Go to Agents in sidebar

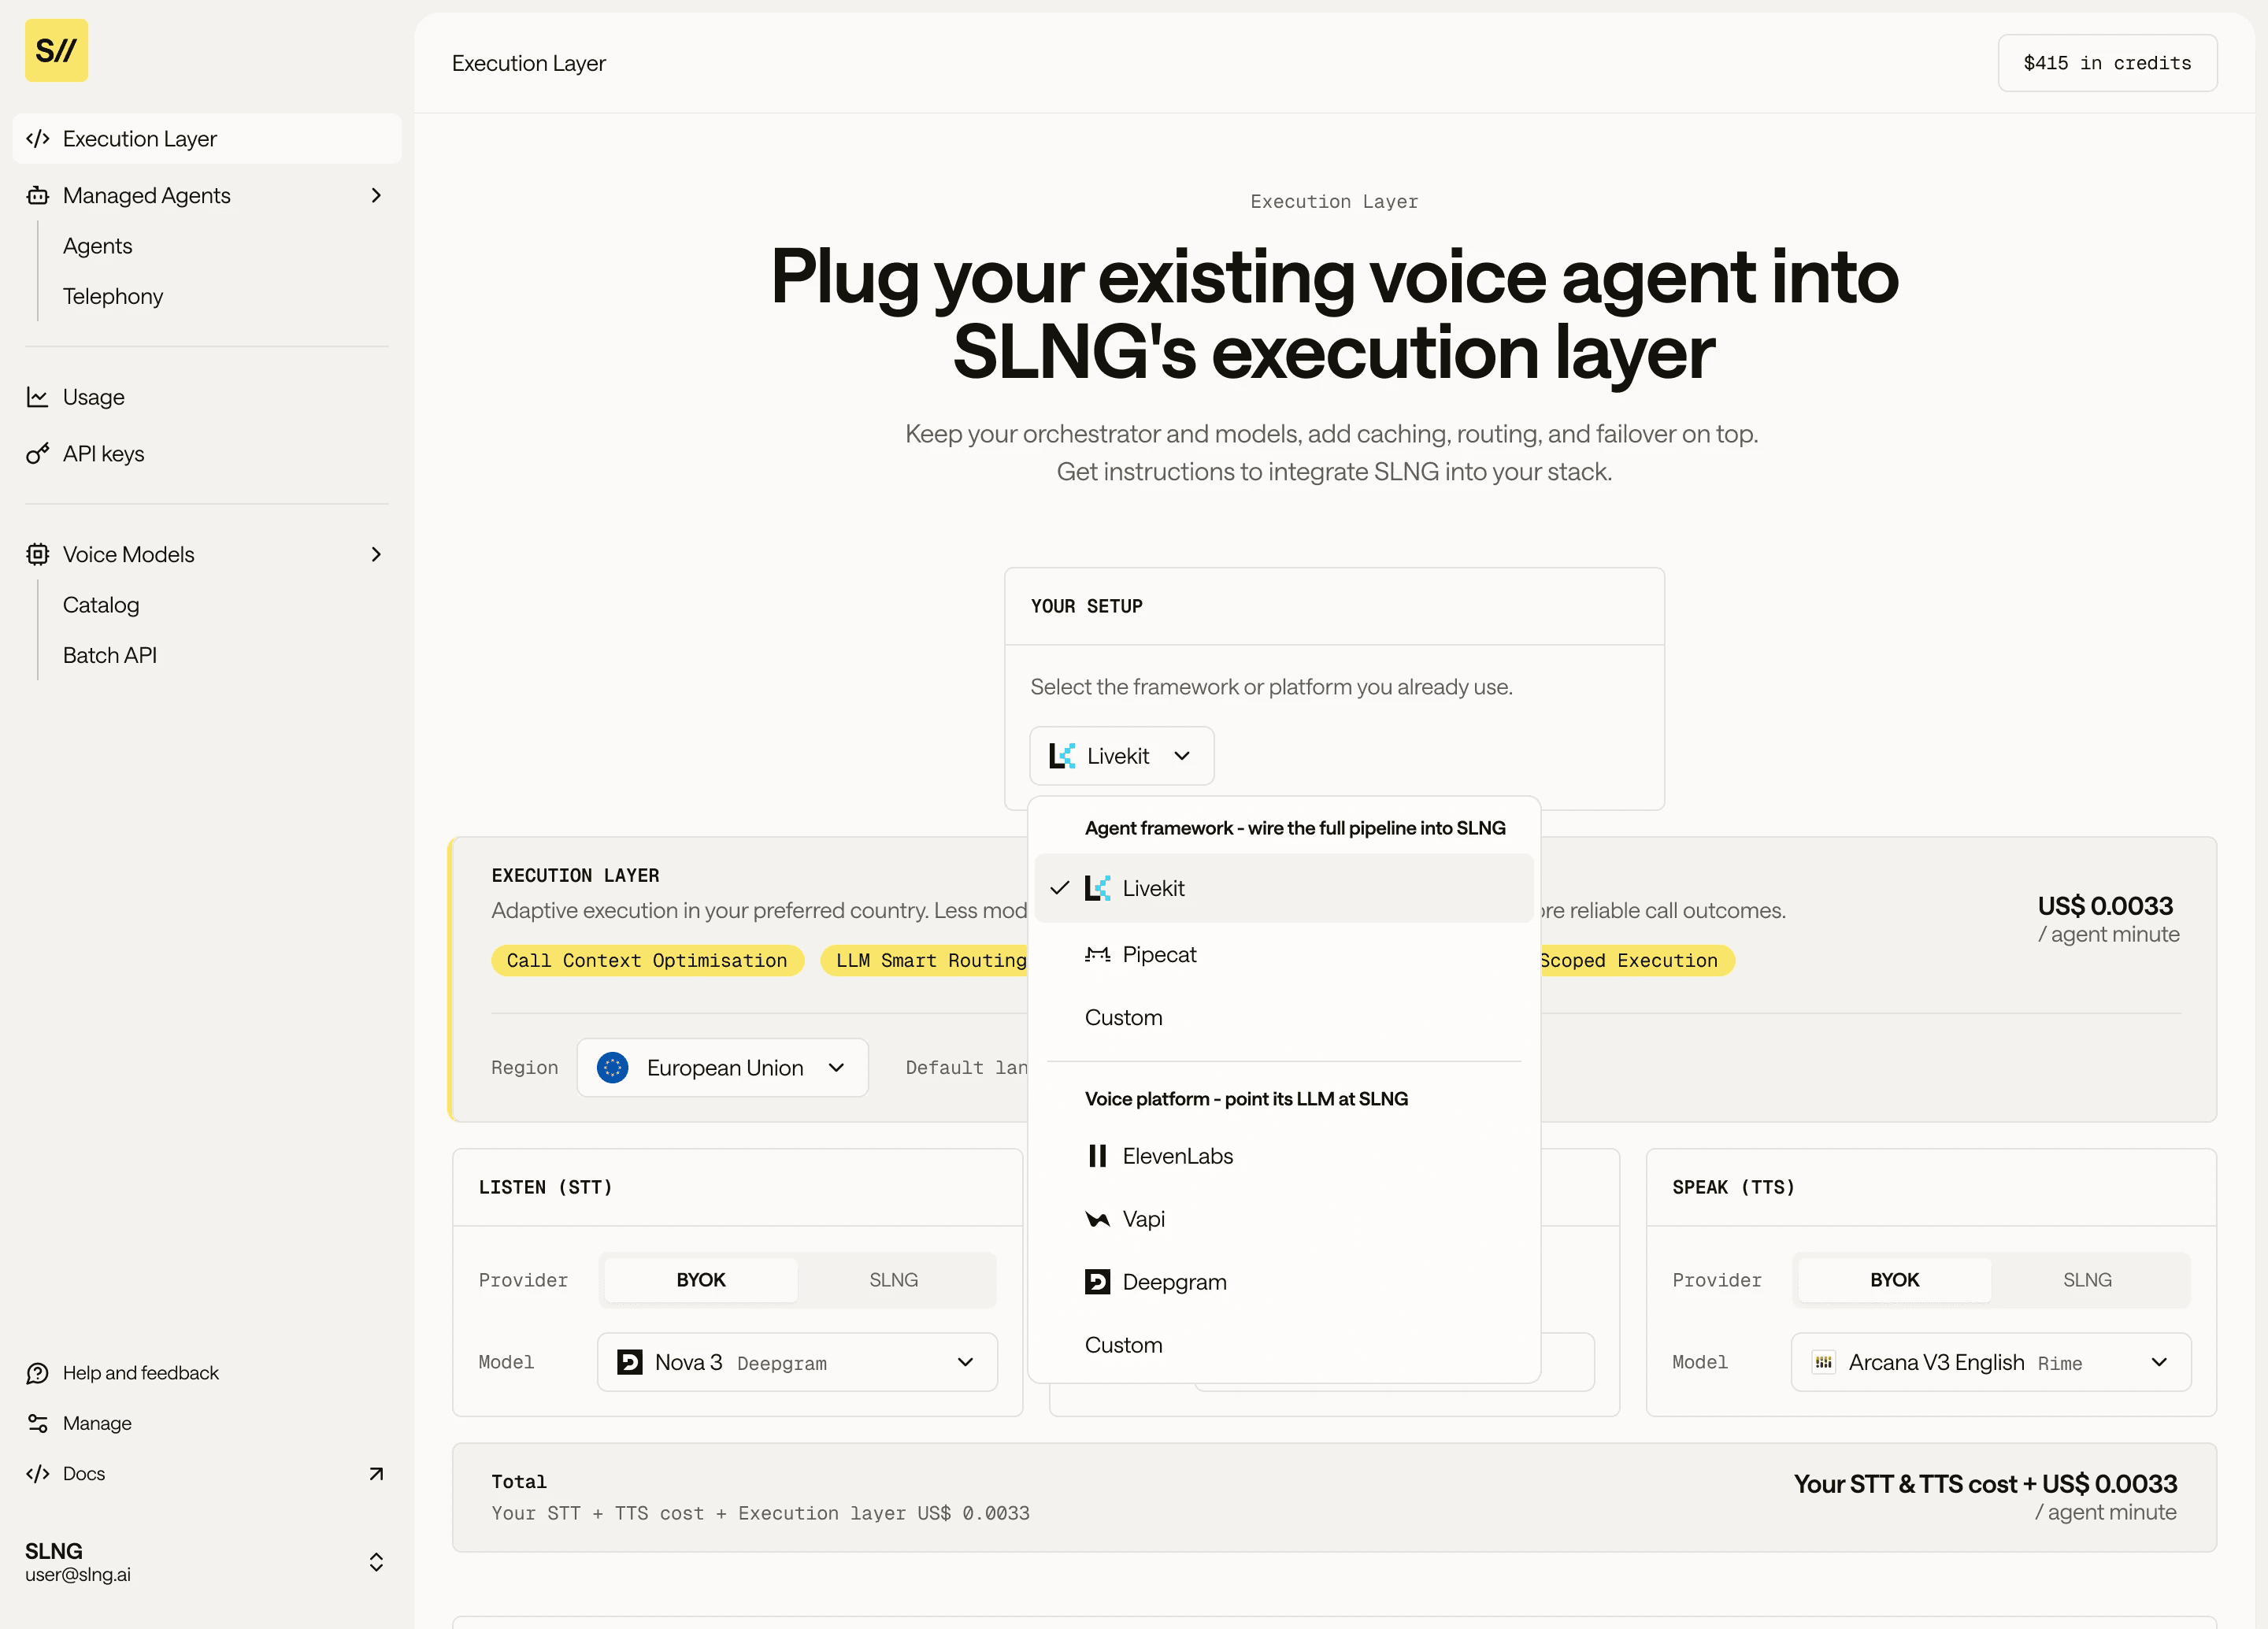pyautogui.click(x=97, y=246)
